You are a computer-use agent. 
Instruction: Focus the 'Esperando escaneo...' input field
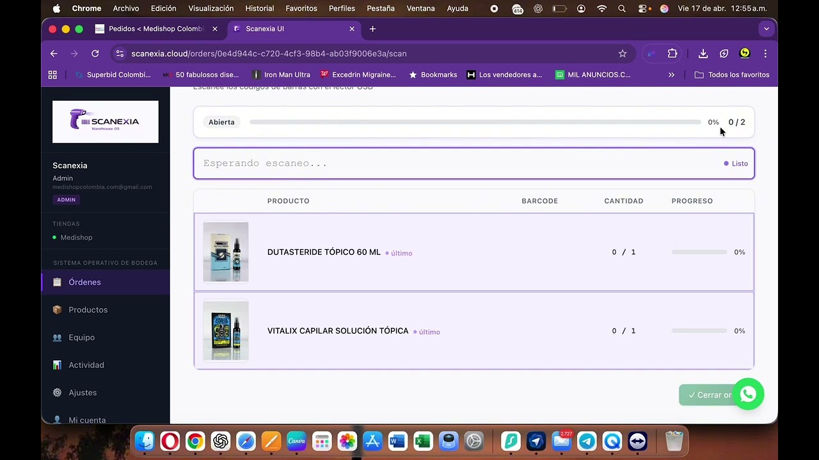(x=474, y=164)
